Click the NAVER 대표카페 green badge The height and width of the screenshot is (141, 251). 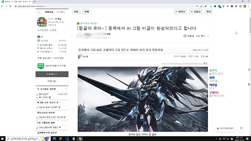pyautogui.click(x=41, y=66)
